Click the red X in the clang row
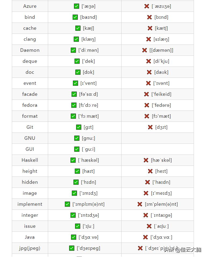Screen dimensions: 206x257 [x=148, y=39]
